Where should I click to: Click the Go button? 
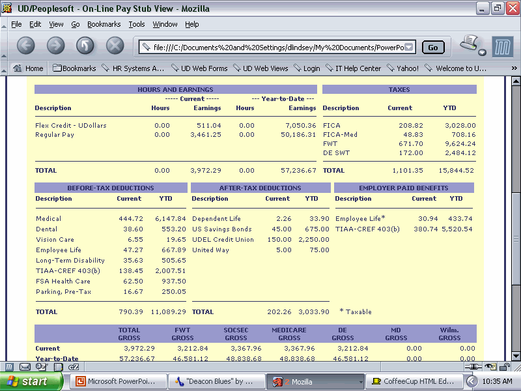[433, 48]
